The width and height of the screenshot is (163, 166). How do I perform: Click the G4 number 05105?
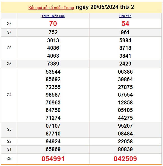[x=125, y=110]
